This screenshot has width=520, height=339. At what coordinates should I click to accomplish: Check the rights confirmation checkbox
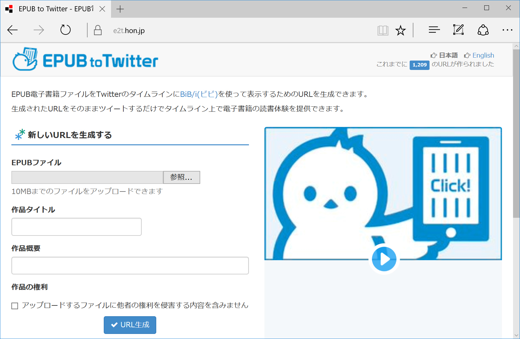[x=15, y=305]
